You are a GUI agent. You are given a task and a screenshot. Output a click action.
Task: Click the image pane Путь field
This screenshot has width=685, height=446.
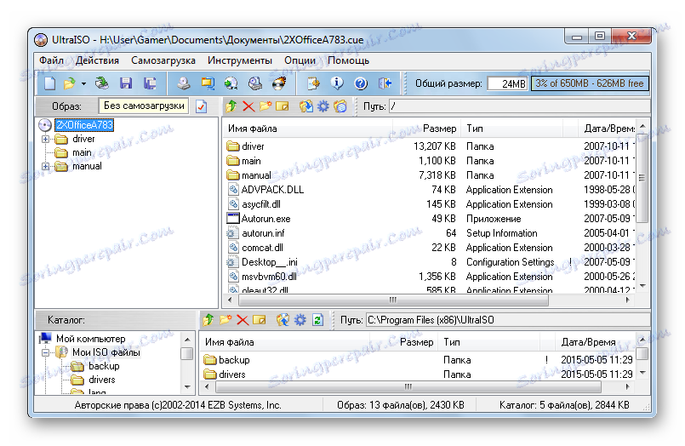click(x=518, y=106)
